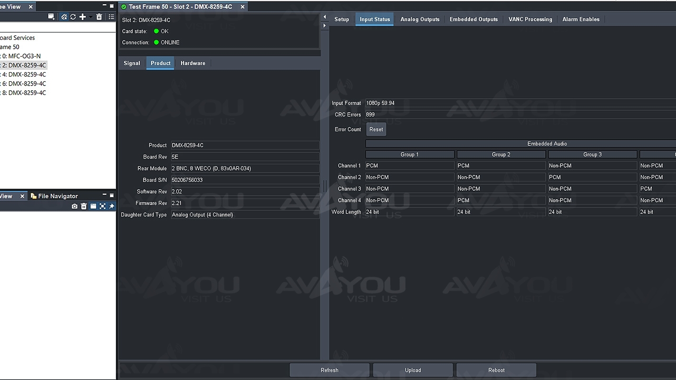This screenshot has height=380, width=676.
Task: Toggle the window panel icon in File Navigator
Action: 93,206
